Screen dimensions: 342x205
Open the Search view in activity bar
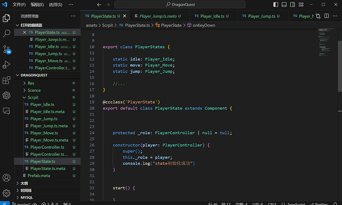click(7, 34)
